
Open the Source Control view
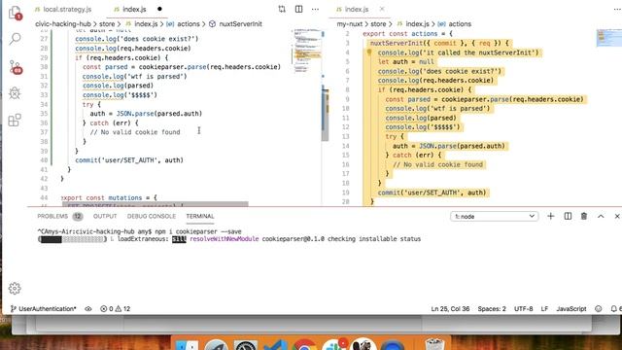pos(16,67)
